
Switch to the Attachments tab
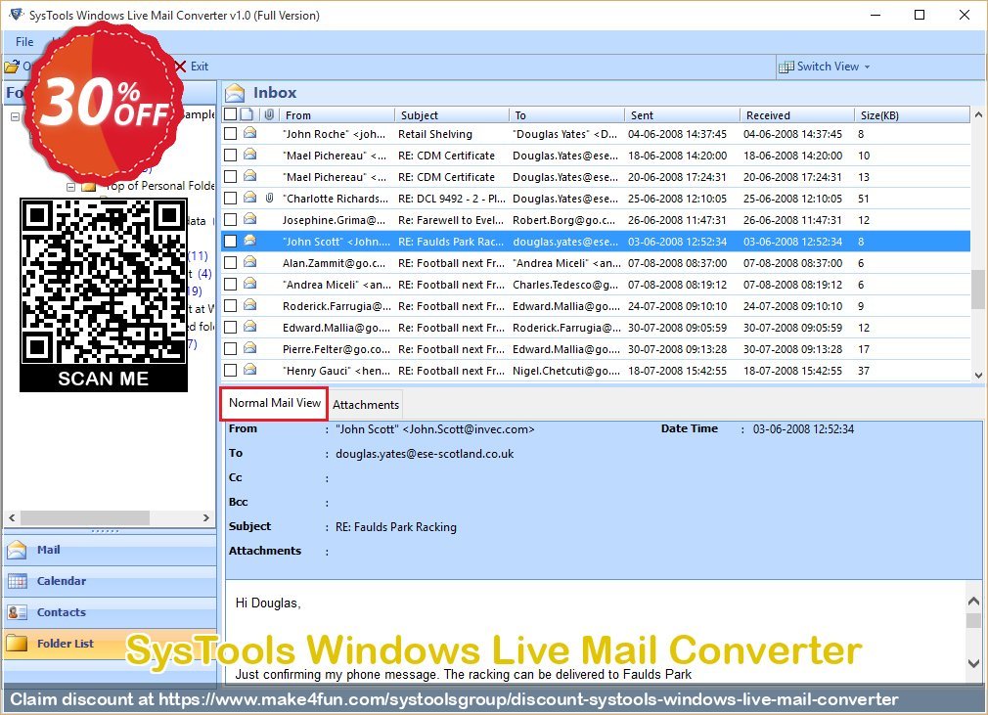coord(366,405)
